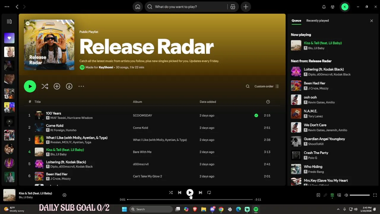Image resolution: width=380 pixels, height=214 pixels.
Task: Open more options for Release Radar
Action: click(81, 86)
